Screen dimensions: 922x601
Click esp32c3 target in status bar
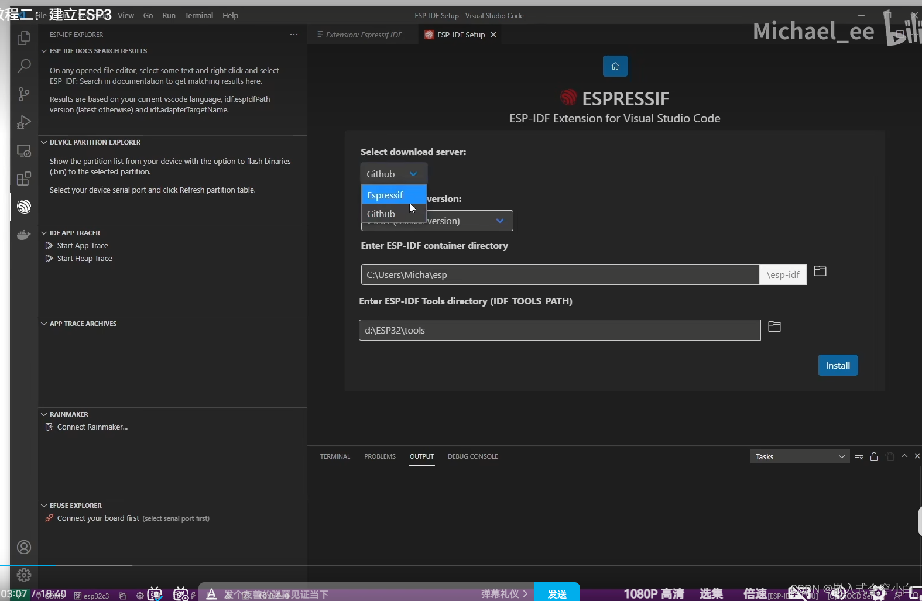[92, 596]
